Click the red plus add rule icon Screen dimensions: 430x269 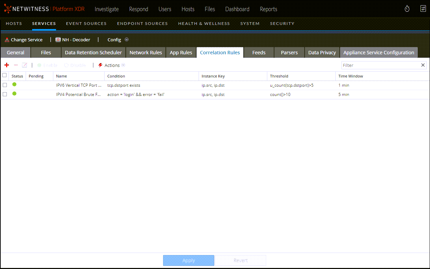click(6, 65)
